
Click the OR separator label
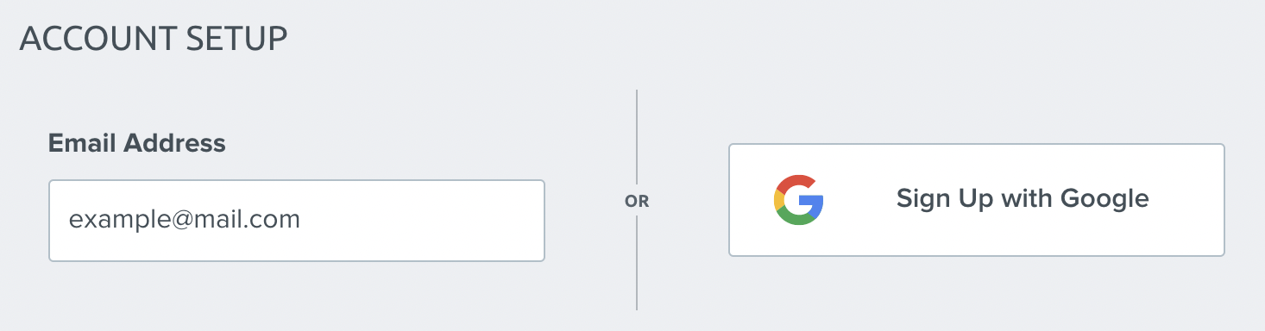point(637,202)
